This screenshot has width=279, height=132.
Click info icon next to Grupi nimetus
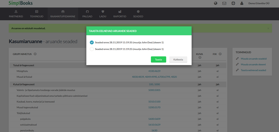35,54
